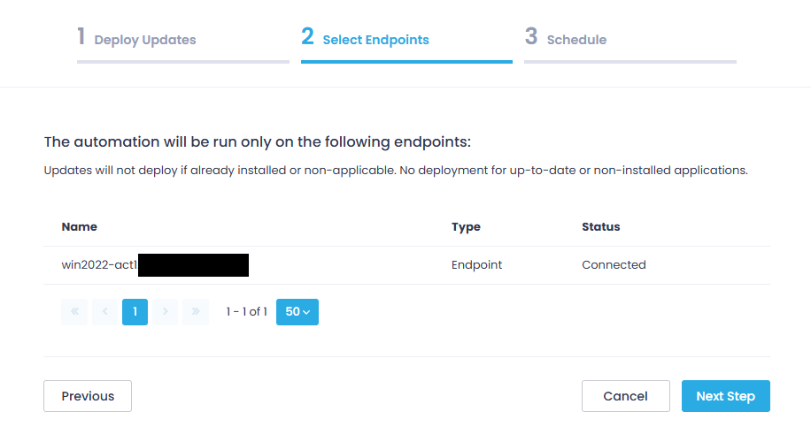
Task: Click the Previous button
Action: click(88, 396)
